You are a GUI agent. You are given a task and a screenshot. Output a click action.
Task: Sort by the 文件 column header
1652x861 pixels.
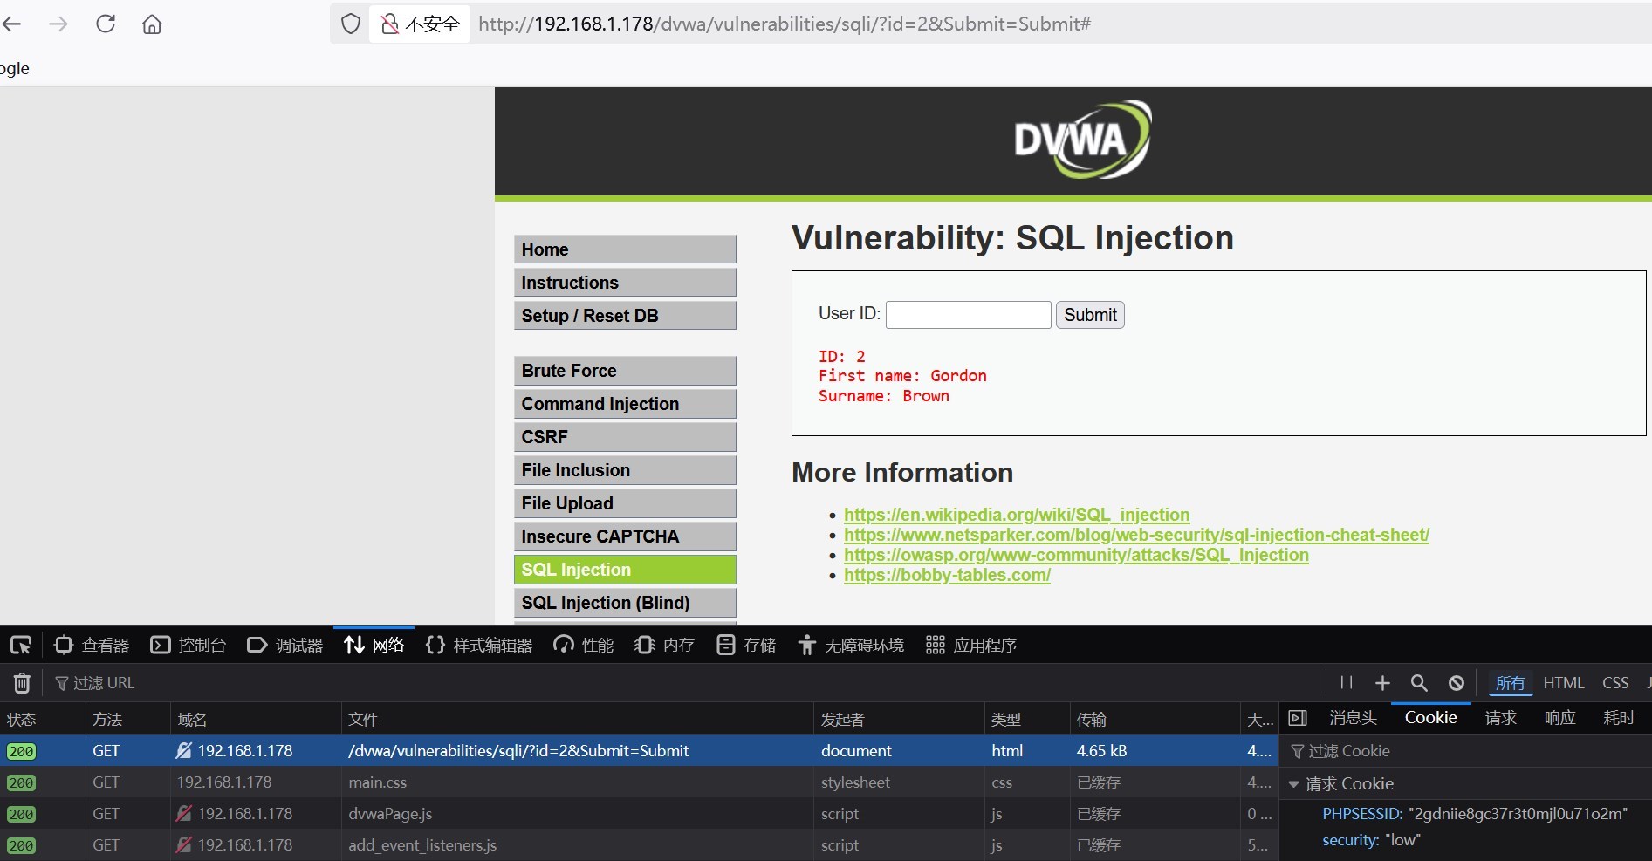[x=578, y=720]
